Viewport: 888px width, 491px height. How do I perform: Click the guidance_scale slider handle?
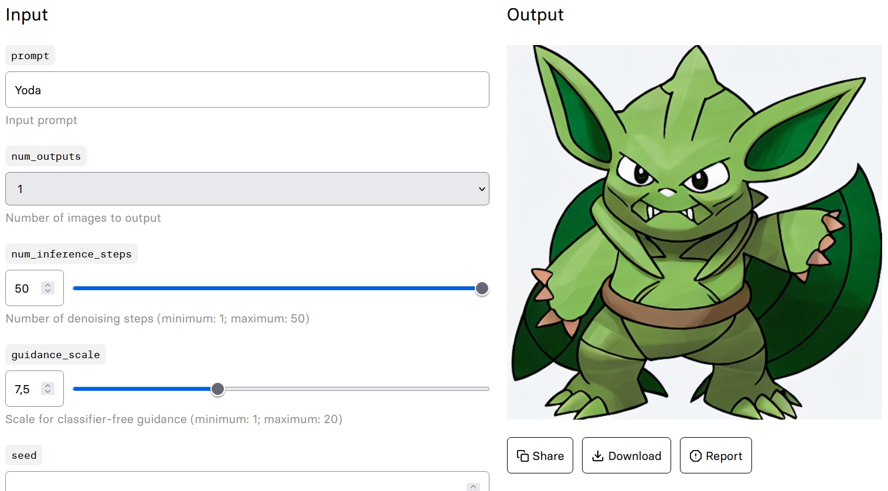217,389
